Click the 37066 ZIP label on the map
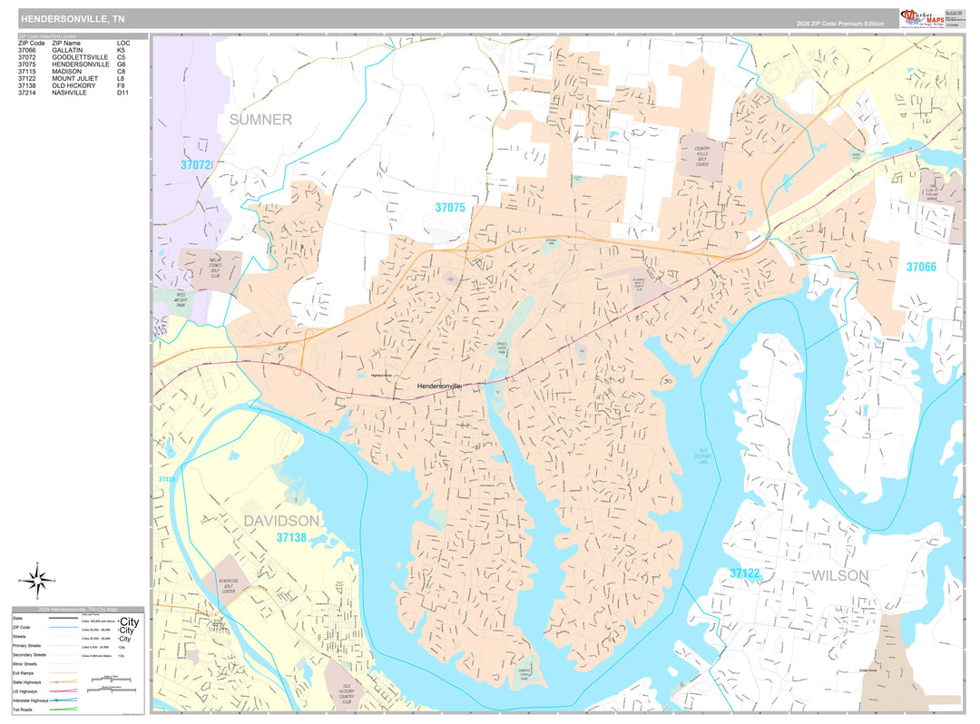 click(x=921, y=267)
